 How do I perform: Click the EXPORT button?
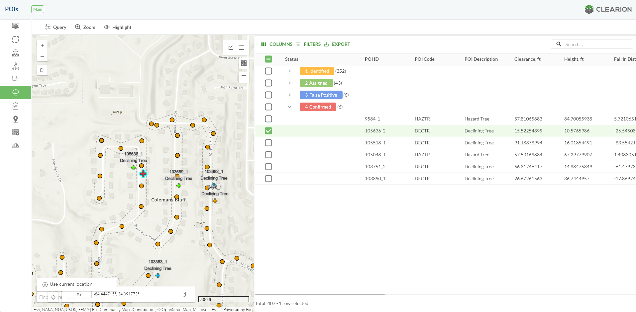pos(337,44)
